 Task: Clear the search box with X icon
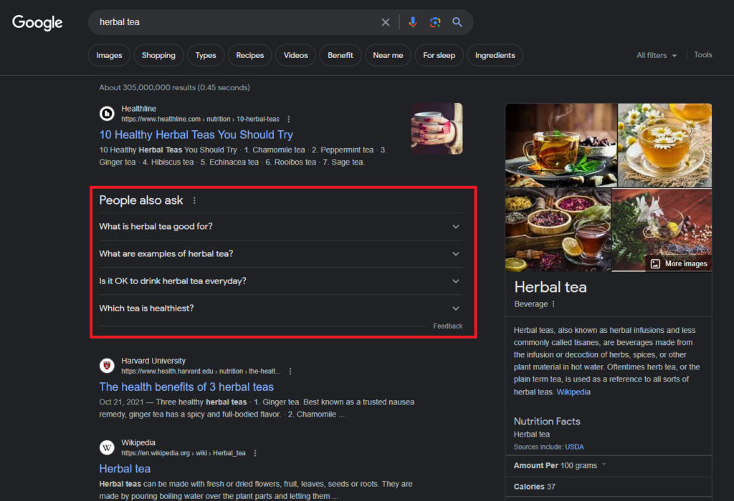(x=385, y=22)
